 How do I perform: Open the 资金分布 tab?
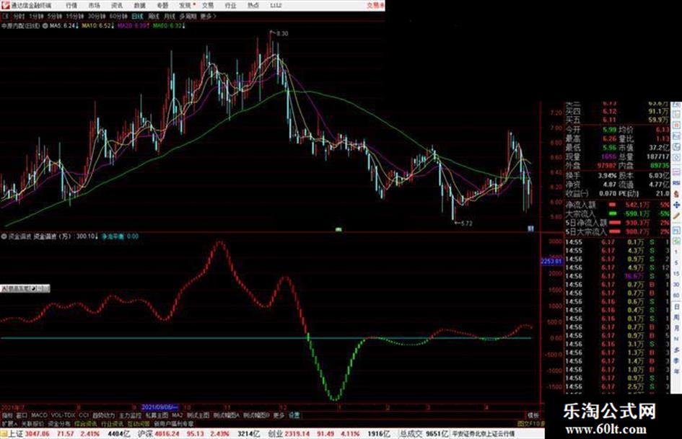(58, 424)
